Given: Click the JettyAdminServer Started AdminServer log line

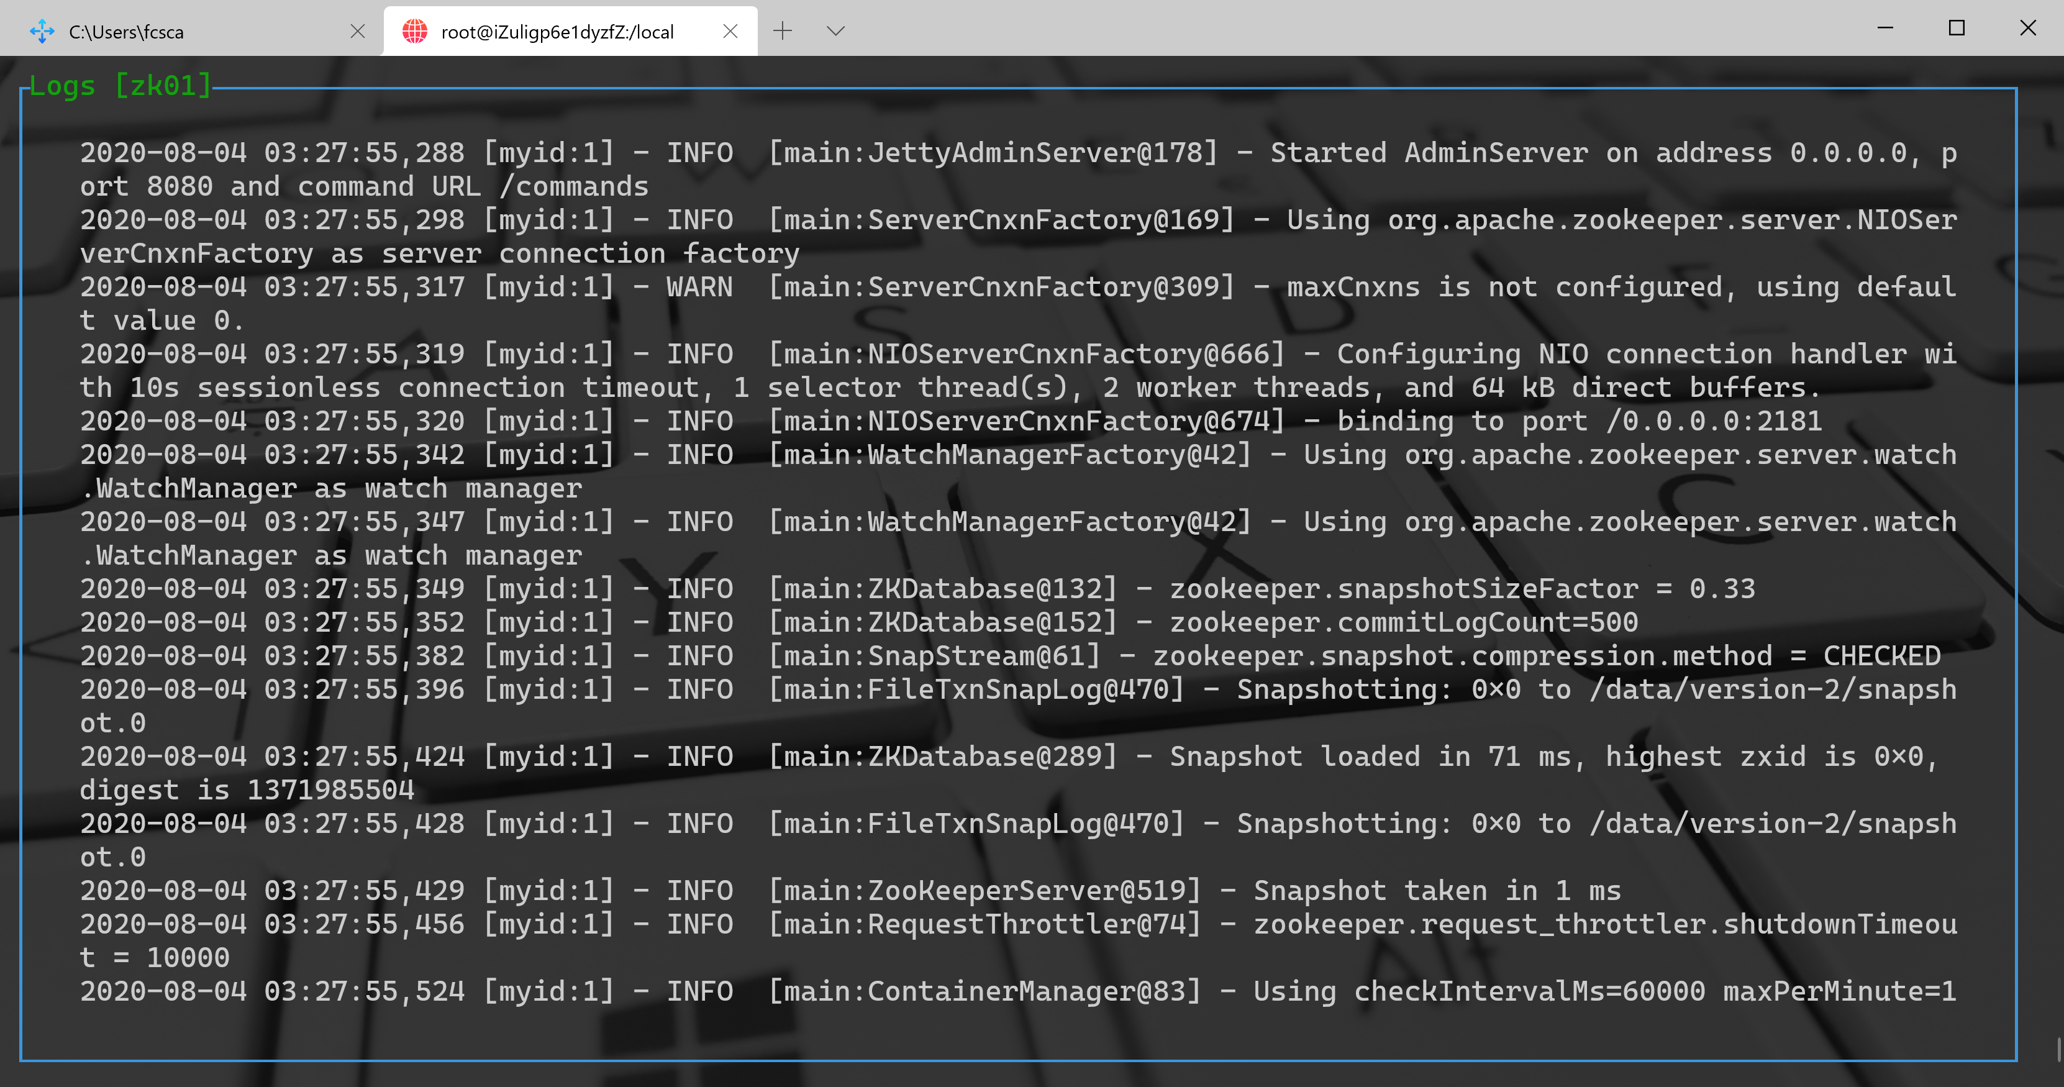Looking at the screenshot, I should point(1017,153).
